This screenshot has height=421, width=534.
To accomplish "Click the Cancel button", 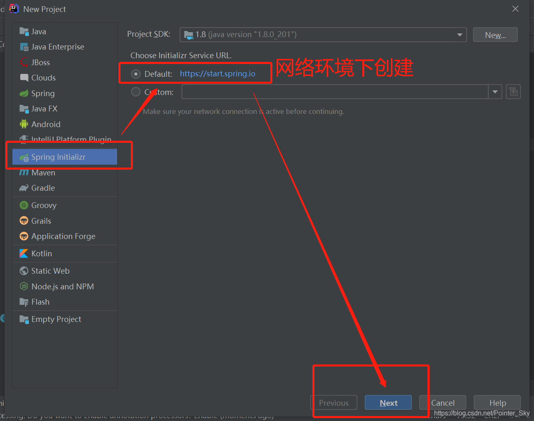I will pyautogui.click(x=443, y=403).
